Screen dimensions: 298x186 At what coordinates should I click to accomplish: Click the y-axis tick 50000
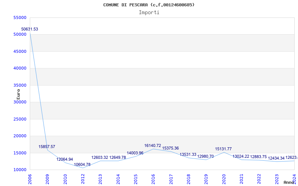(x=20, y=34)
